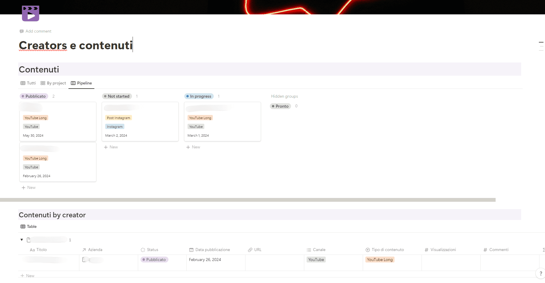The width and height of the screenshot is (545, 283).
Task: Click the Aa icon on the Titolo column
Action: click(32, 250)
